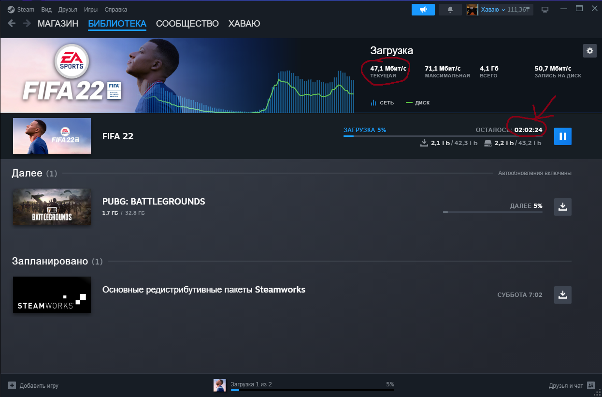The image size is (602, 397).
Task: Click the ЗАГРУЗКА 5% label
Action: (365, 130)
